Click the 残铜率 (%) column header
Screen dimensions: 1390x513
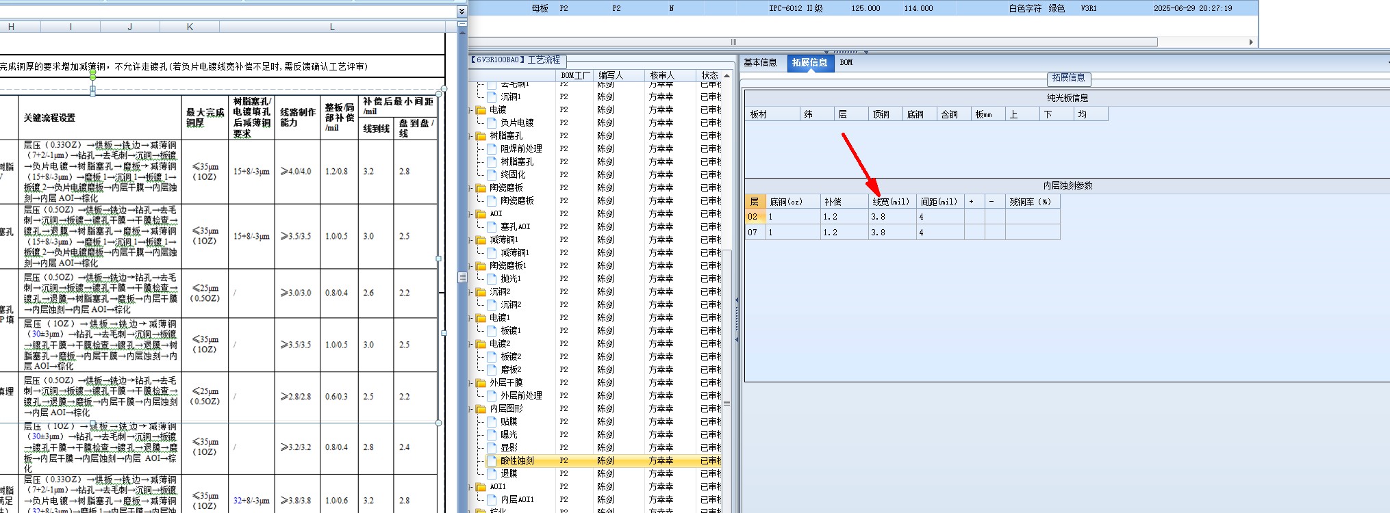click(1033, 202)
